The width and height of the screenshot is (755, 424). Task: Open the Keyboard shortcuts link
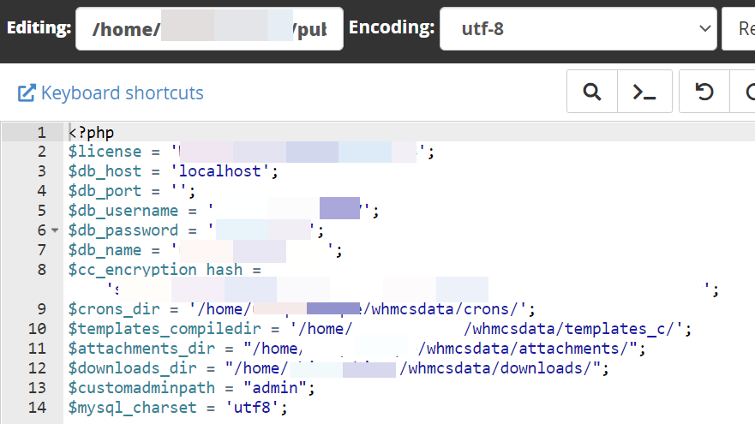pyautogui.click(x=122, y=93)
